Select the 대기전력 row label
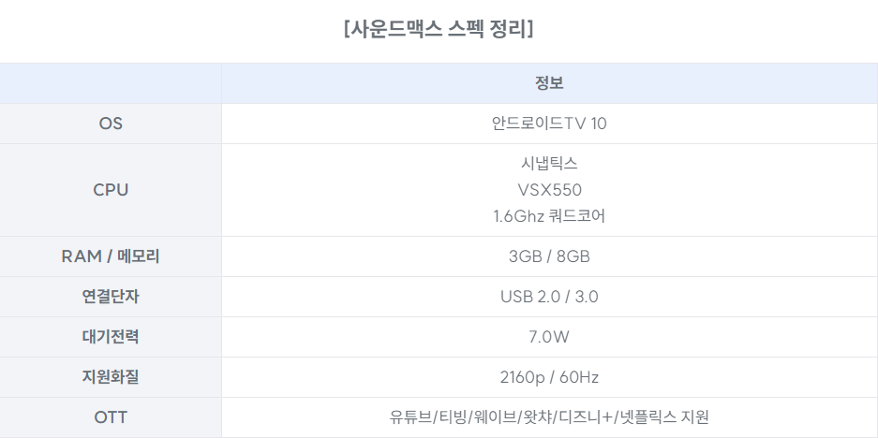The width and height of the screenshot is (878, 438). [111, 337]
